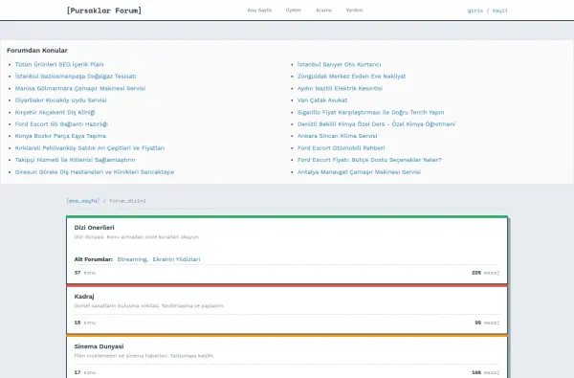
Task: Open Ankara Sincan Klima Servisi topic
Action: 337,136
